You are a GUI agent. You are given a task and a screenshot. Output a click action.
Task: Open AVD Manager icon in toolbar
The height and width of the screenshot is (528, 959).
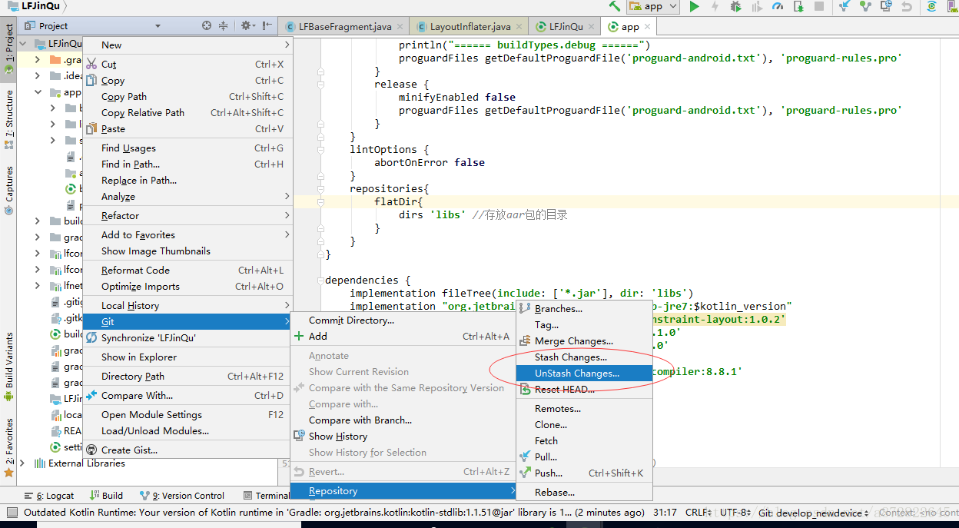point(953,6)
